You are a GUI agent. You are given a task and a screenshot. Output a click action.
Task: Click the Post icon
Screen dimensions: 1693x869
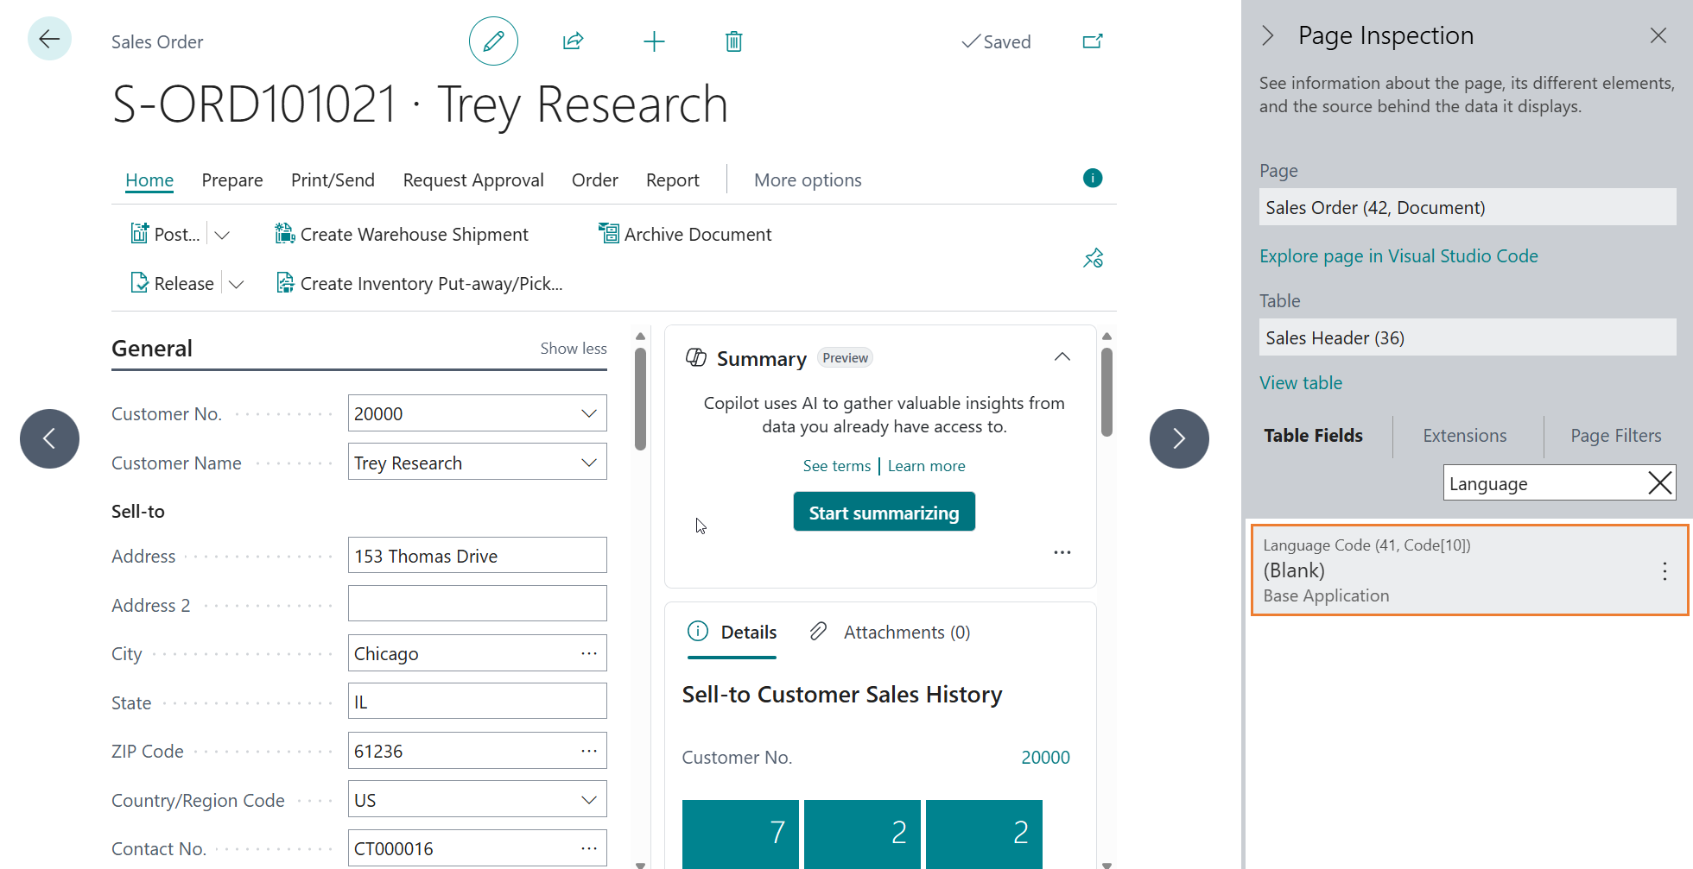pos(140,233)
